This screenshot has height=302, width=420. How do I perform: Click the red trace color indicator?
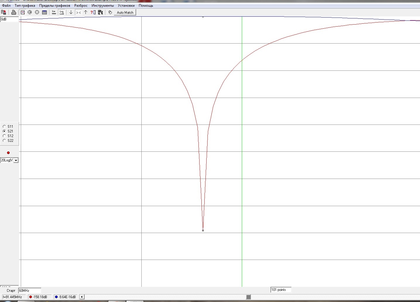tap(8, 153)
